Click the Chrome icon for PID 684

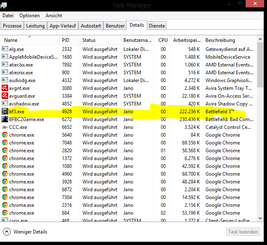(5, 213)
